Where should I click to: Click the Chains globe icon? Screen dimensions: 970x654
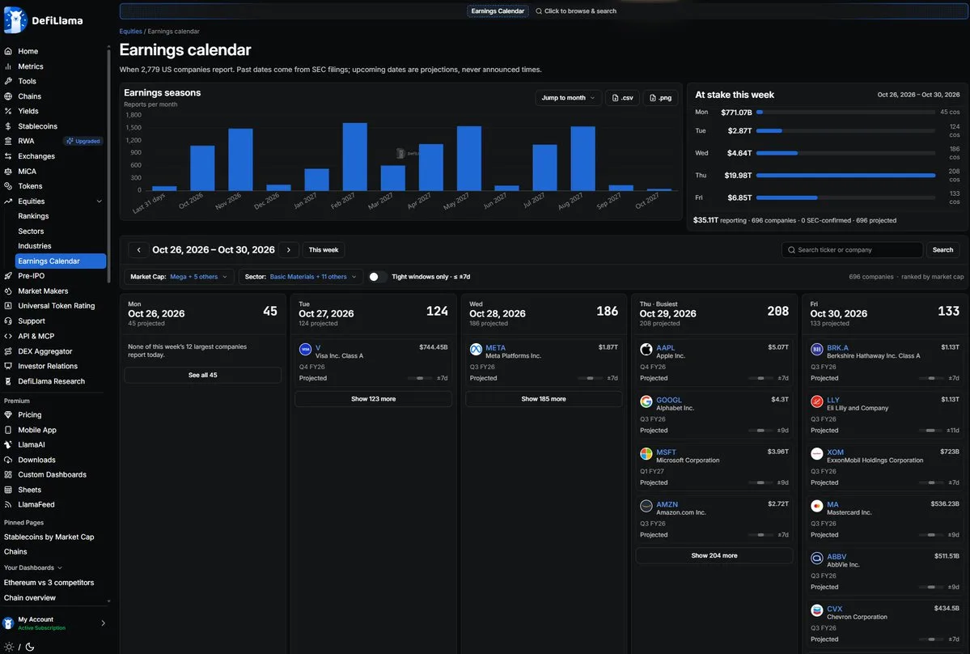(8, 96)
